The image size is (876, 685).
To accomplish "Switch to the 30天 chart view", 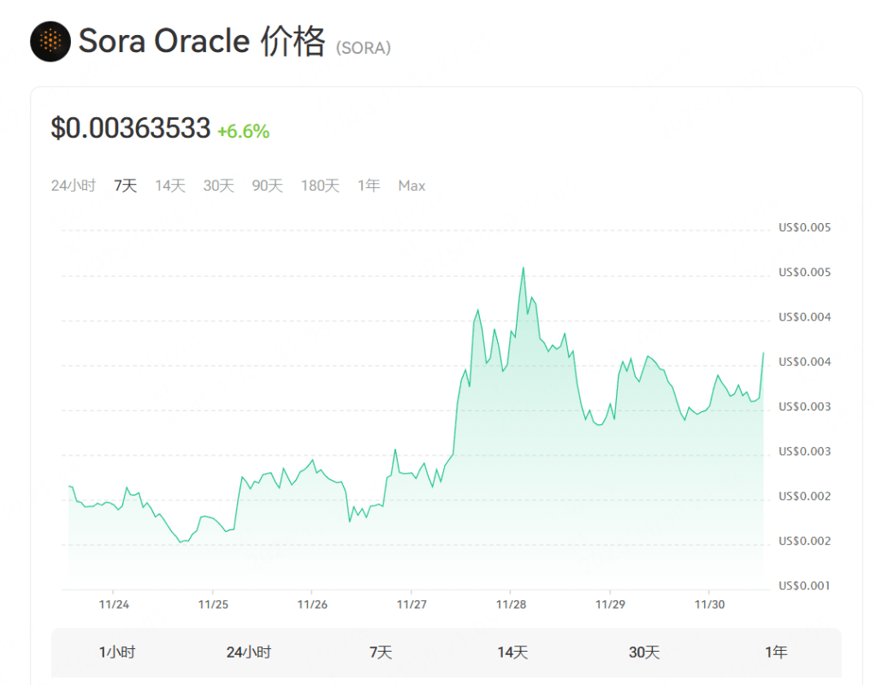I will click(x=218, y=185).
